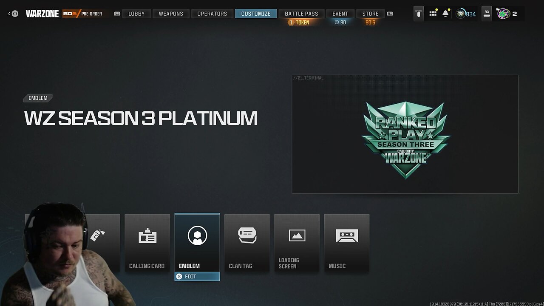Click the 1 TOKEN label
Viewport: 544px width, 306px height.
(x=299, y=23)
